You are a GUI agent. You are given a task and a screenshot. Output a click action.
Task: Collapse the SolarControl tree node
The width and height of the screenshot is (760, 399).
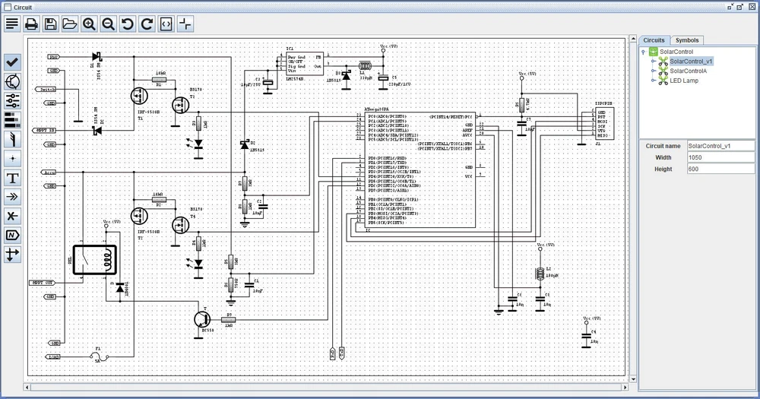[644, 52]
